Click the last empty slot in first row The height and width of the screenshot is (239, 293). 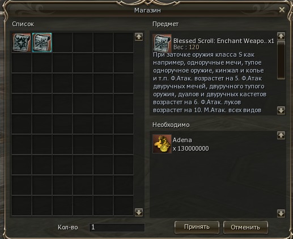[124, 42]
